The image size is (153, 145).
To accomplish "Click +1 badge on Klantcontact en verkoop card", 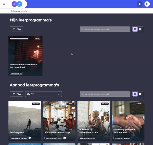I will click(65, 138).
